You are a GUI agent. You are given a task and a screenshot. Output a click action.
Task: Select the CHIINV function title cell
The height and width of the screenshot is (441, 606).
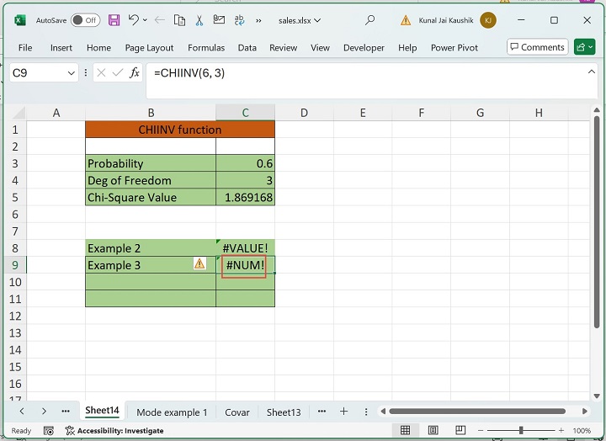(x=180, y=130)
